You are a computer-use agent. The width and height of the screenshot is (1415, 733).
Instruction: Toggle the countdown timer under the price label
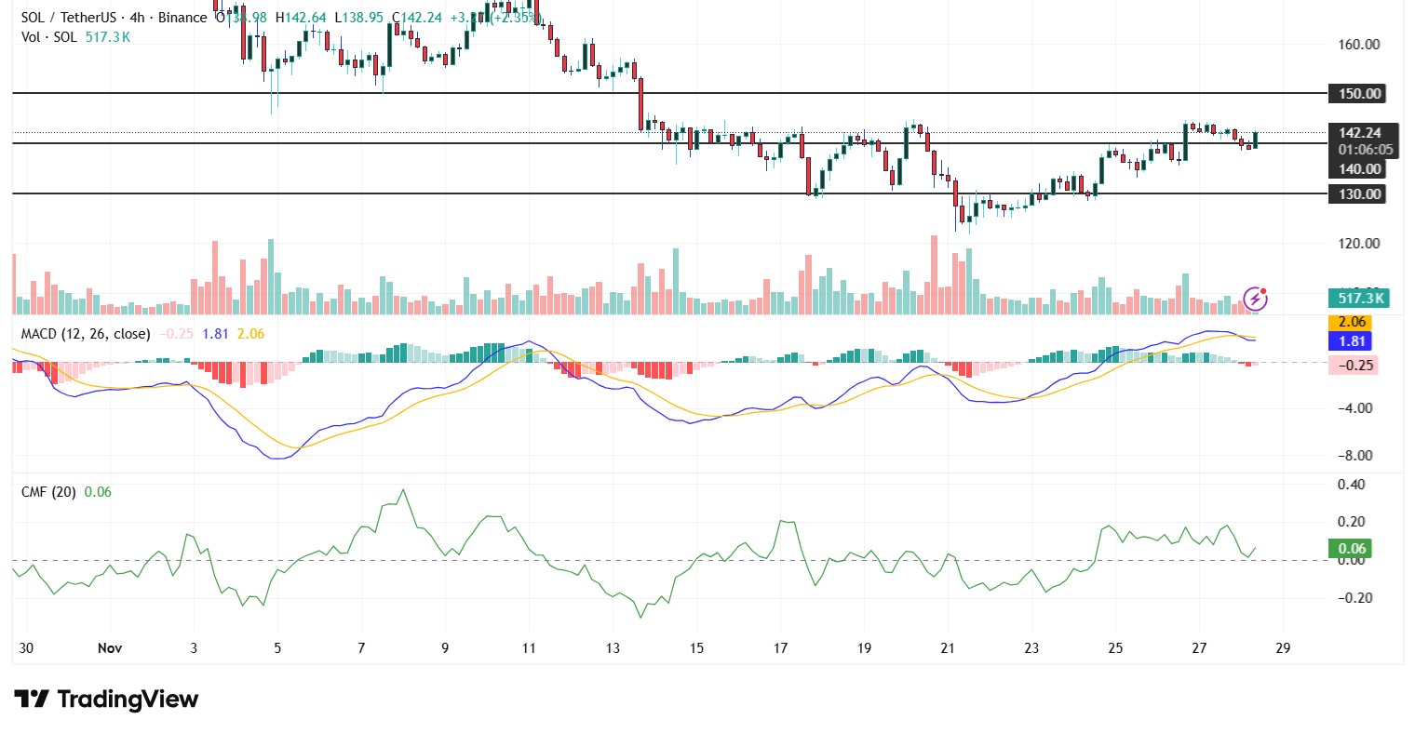coord(1364,149)
